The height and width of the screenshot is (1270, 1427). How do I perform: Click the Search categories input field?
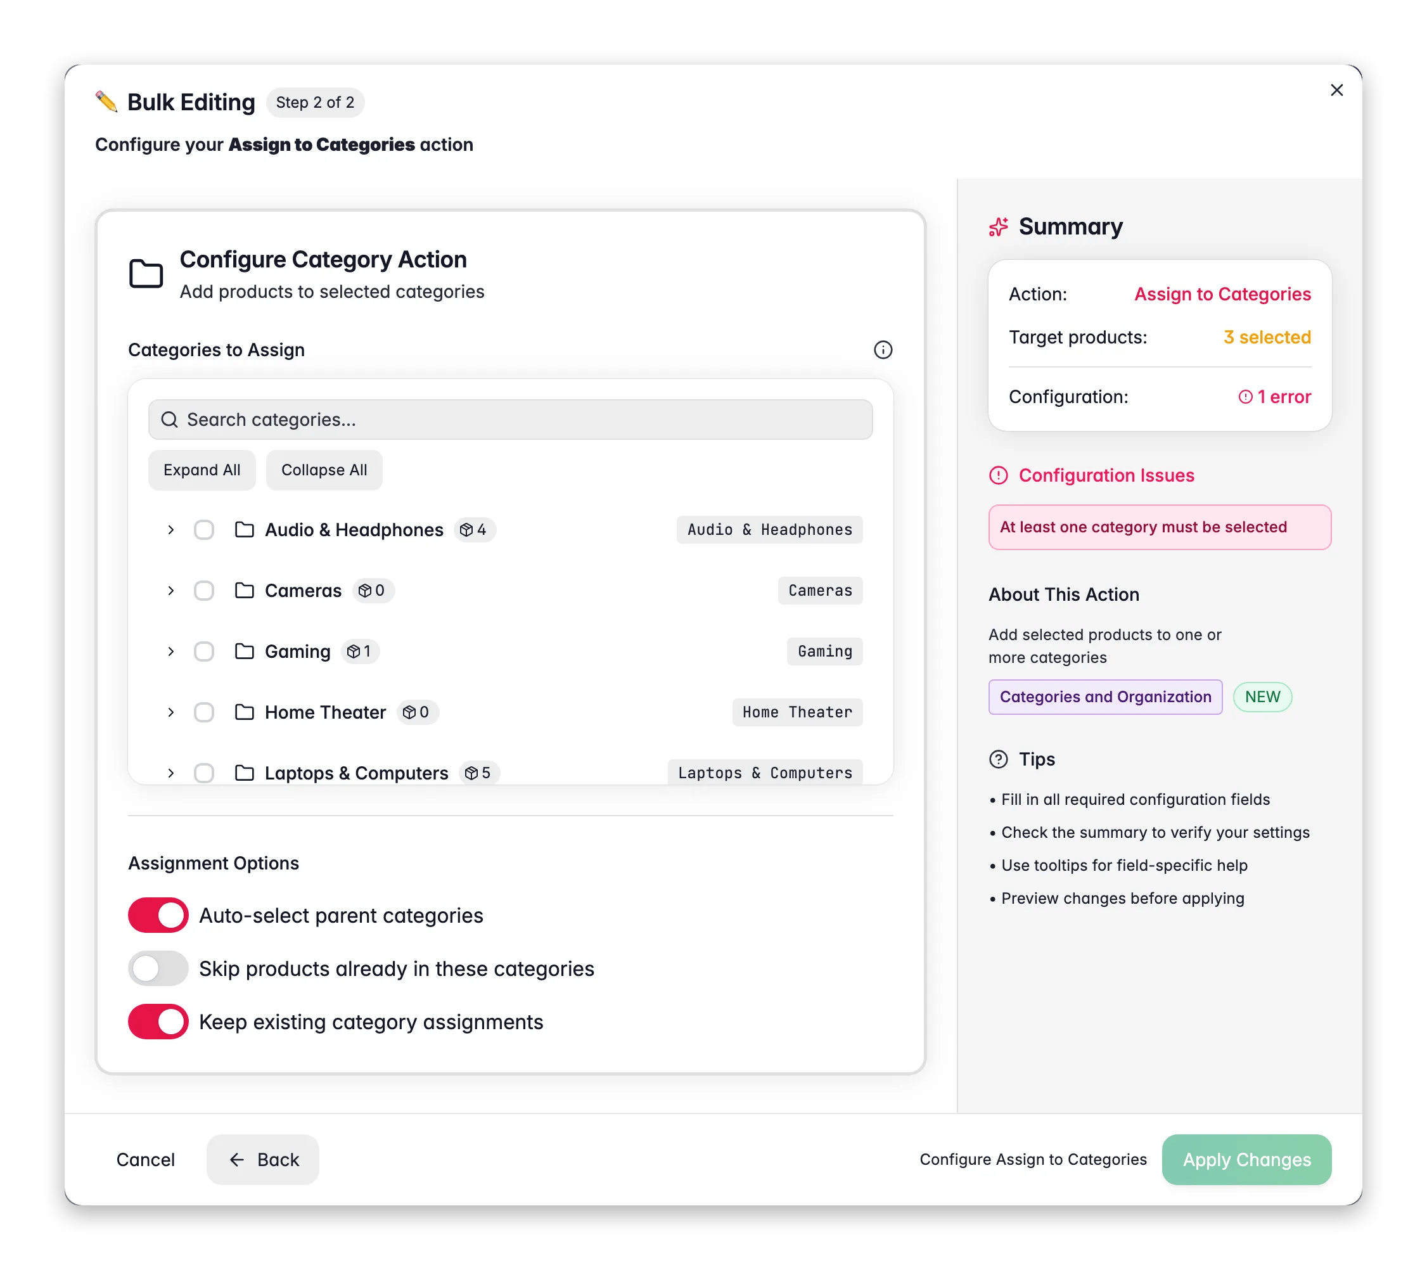(x=510, y=420)
